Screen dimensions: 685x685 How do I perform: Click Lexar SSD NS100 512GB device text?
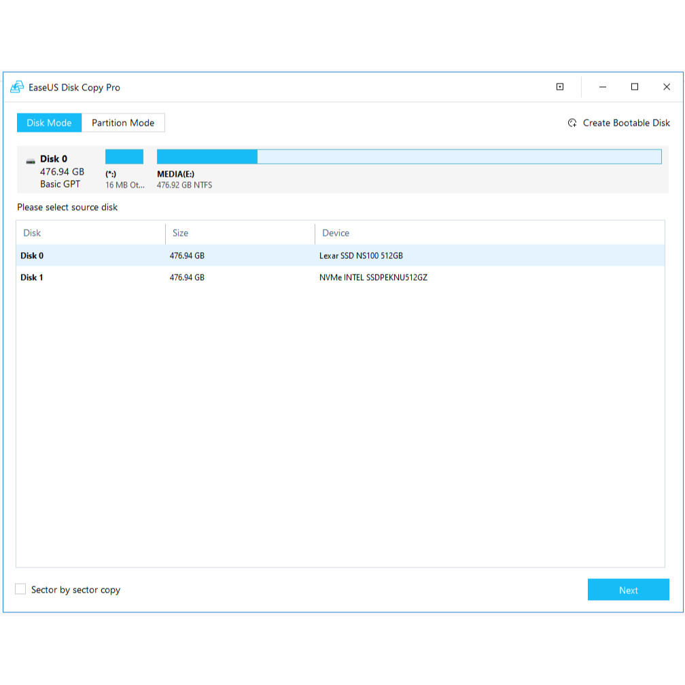361,256
